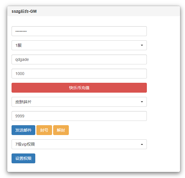Screen dimensions: 185x178
Task: Click the 1服 text in the server selector
Action: [x=18, y=45]
